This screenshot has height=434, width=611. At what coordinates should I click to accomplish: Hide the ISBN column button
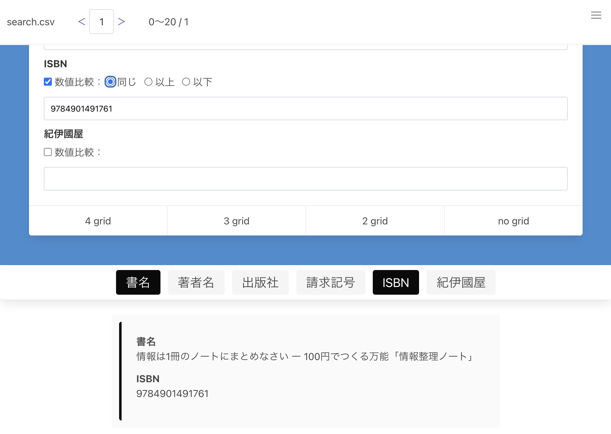(x=396, y=282)
